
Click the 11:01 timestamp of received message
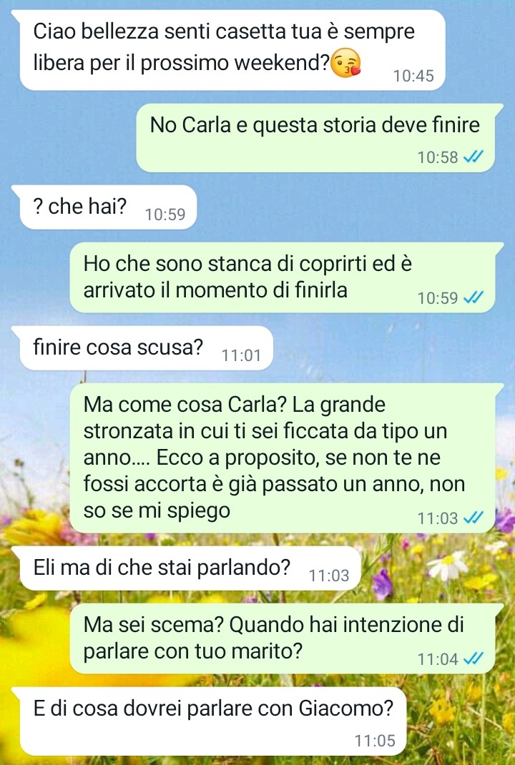(x=241, y=355)
